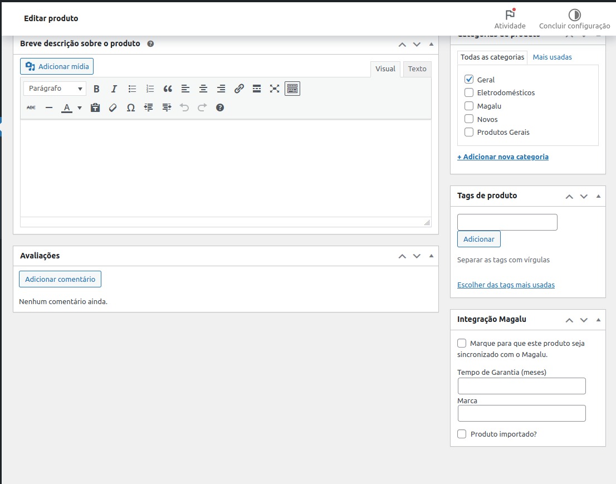Move Tags de produto panel down
The image size is (616, 484).
[x=584, y=197]
